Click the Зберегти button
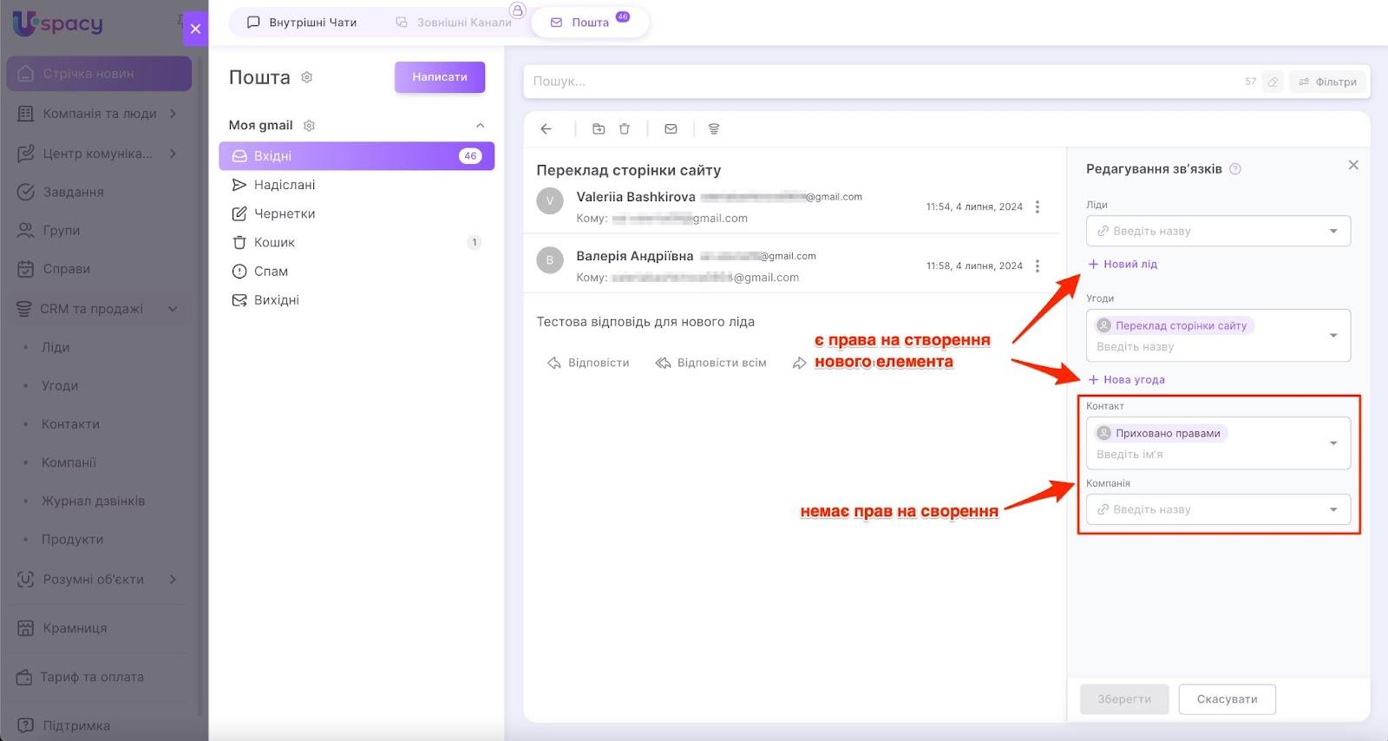 point(1124,699)
